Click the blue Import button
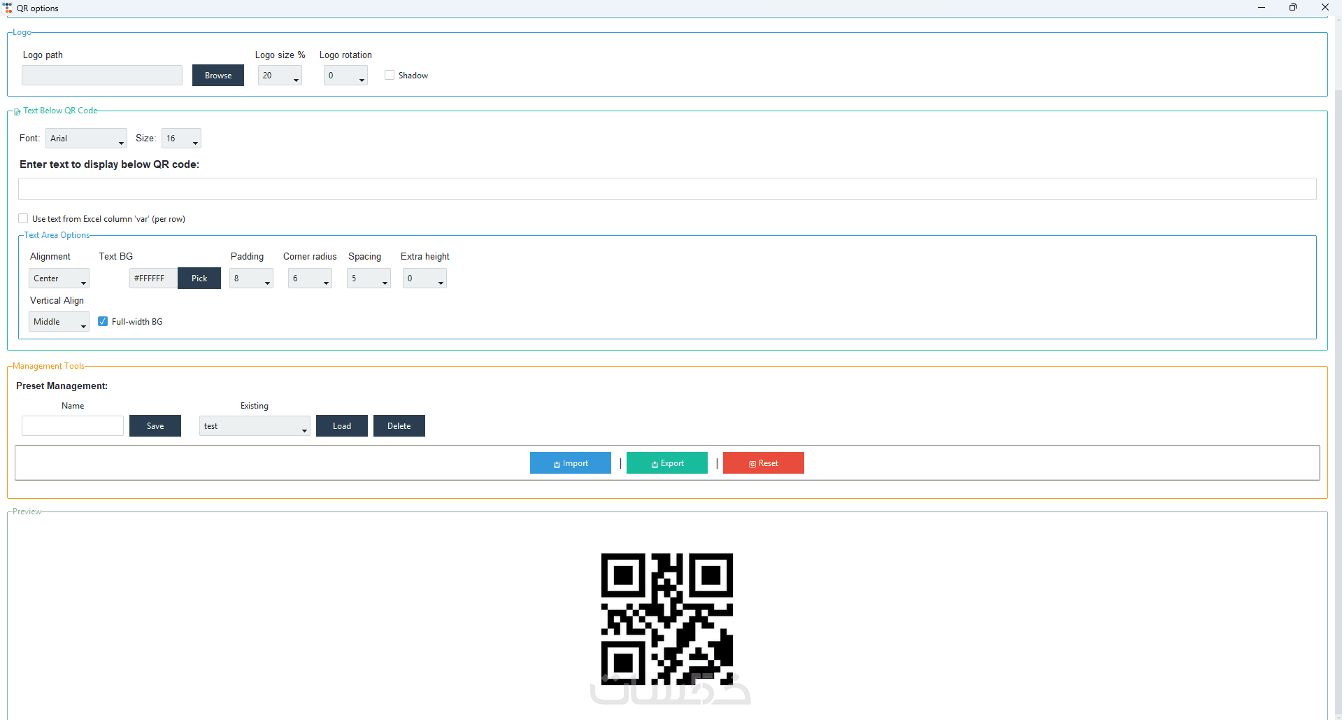1342x720 pixels. click(x=571, y=463)
